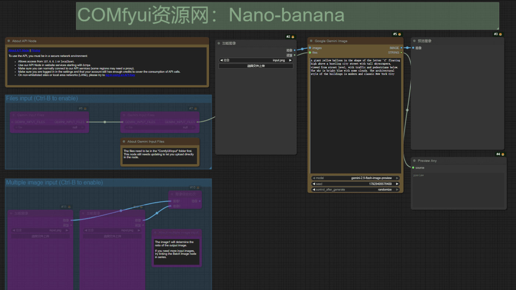Viewport: 516px width, 290px height.
Task: Collapse the 加载图像 node numbered #2
Action: click(219, 43)
